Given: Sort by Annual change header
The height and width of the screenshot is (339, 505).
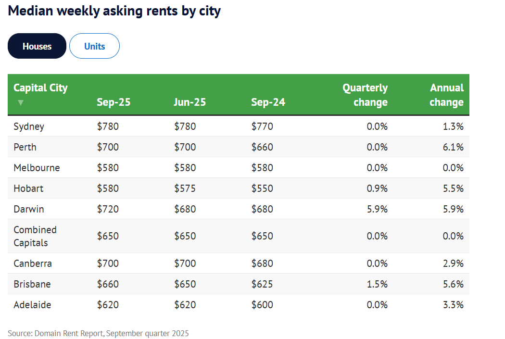Looking at the screenshot, I should [446, 95].
